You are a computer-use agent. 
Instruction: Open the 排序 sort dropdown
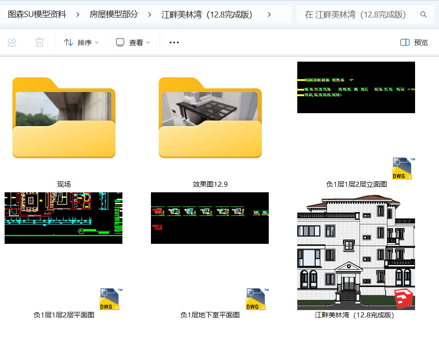81,43
